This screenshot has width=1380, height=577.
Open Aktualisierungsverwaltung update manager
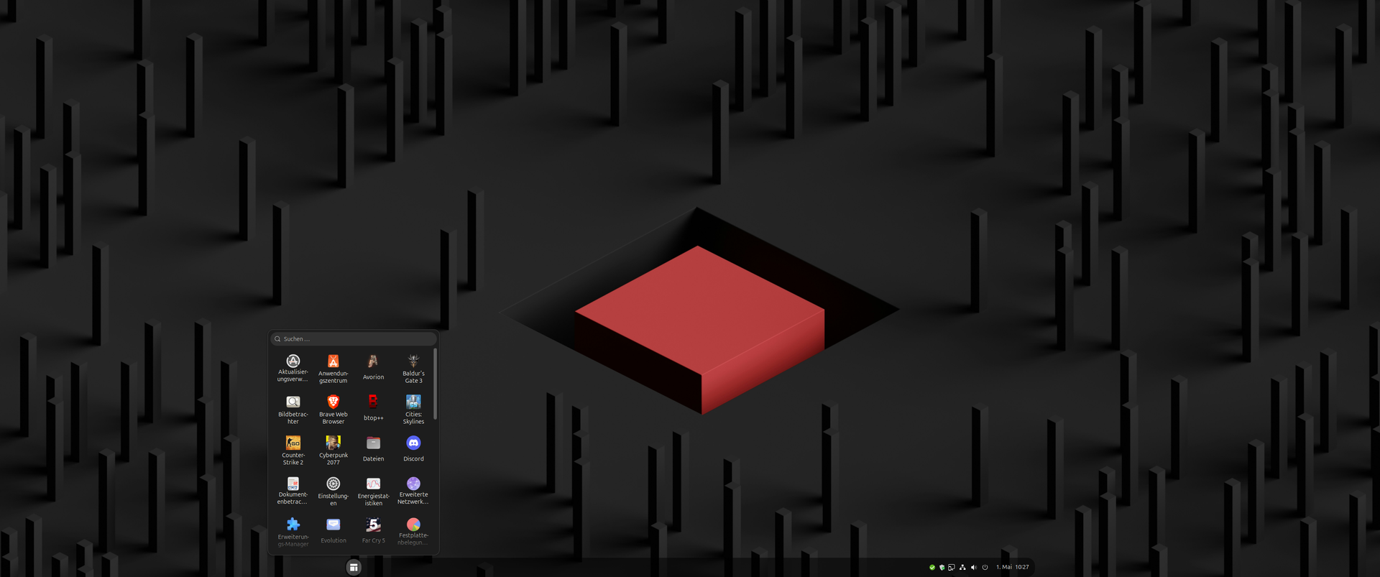coord(293,367)
